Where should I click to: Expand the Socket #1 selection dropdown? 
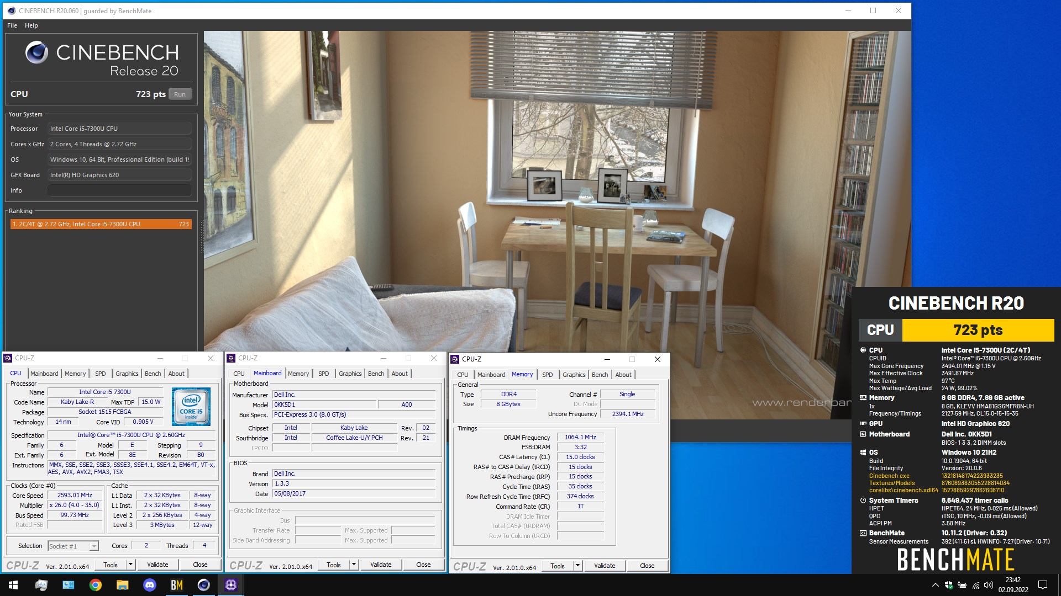(94, 546)
